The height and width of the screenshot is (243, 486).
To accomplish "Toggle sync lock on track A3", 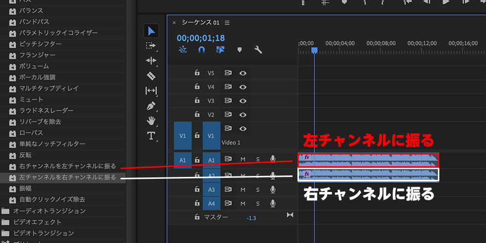I will [228, 189].
